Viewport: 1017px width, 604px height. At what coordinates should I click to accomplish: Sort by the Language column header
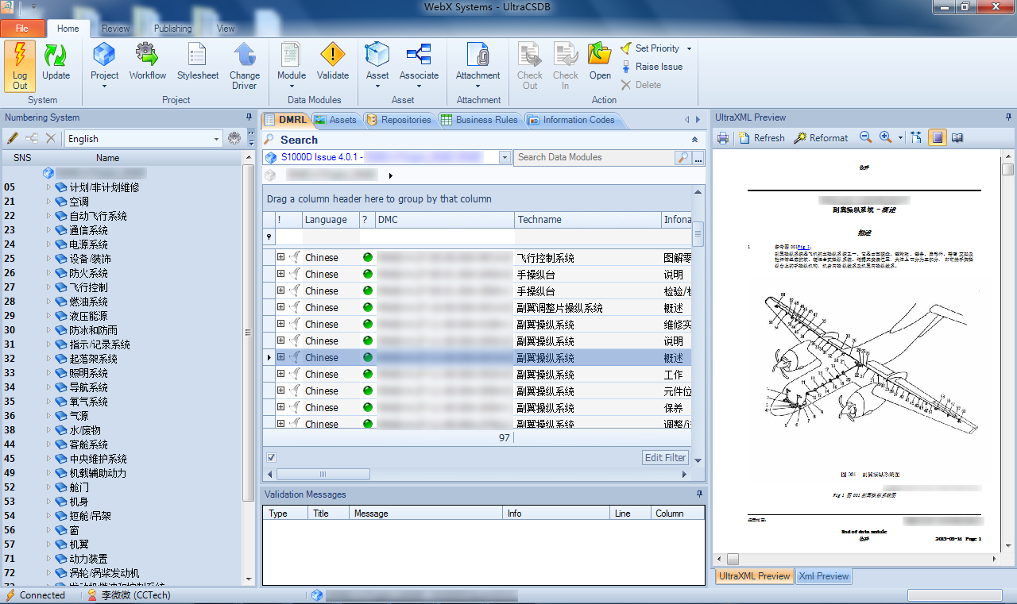331,220
